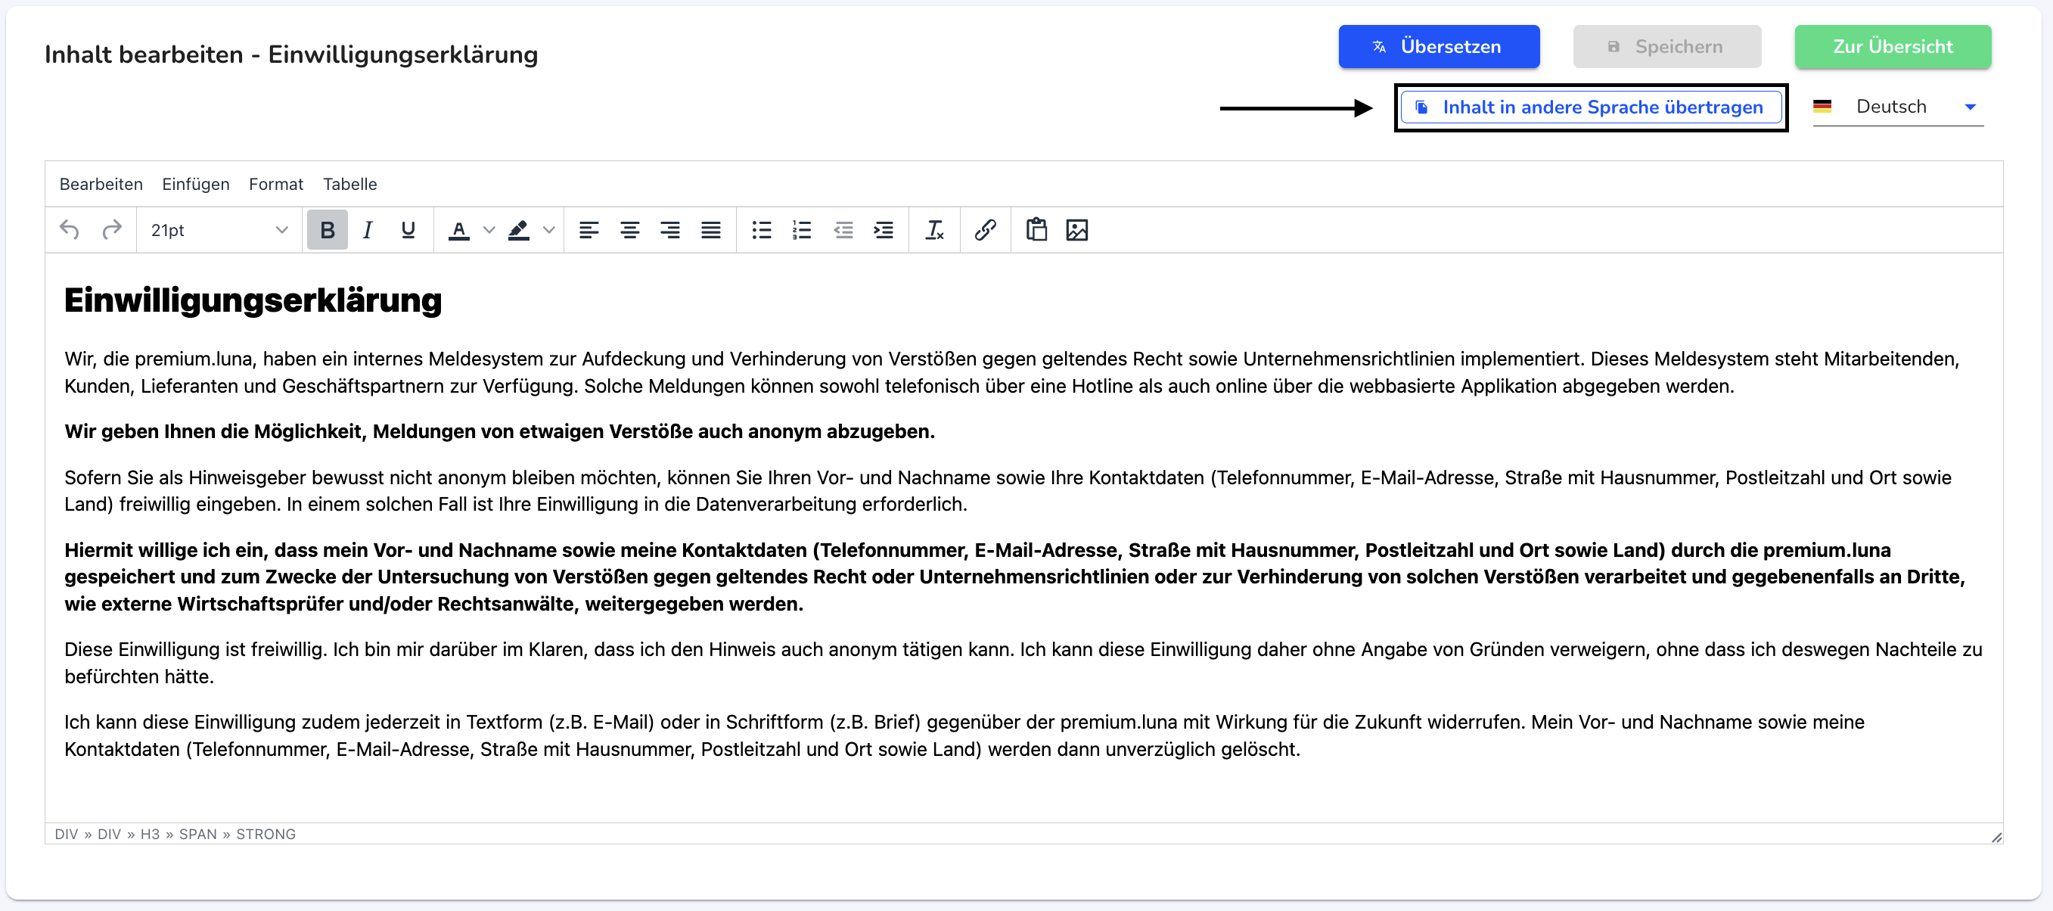The height and width of the screenshot is (911, 2053).
Task: Insert an image
Action: [1076, 229]
